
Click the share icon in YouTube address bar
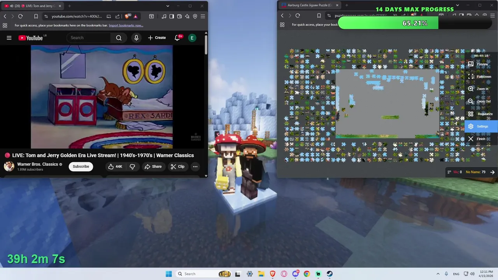[117, 16]
